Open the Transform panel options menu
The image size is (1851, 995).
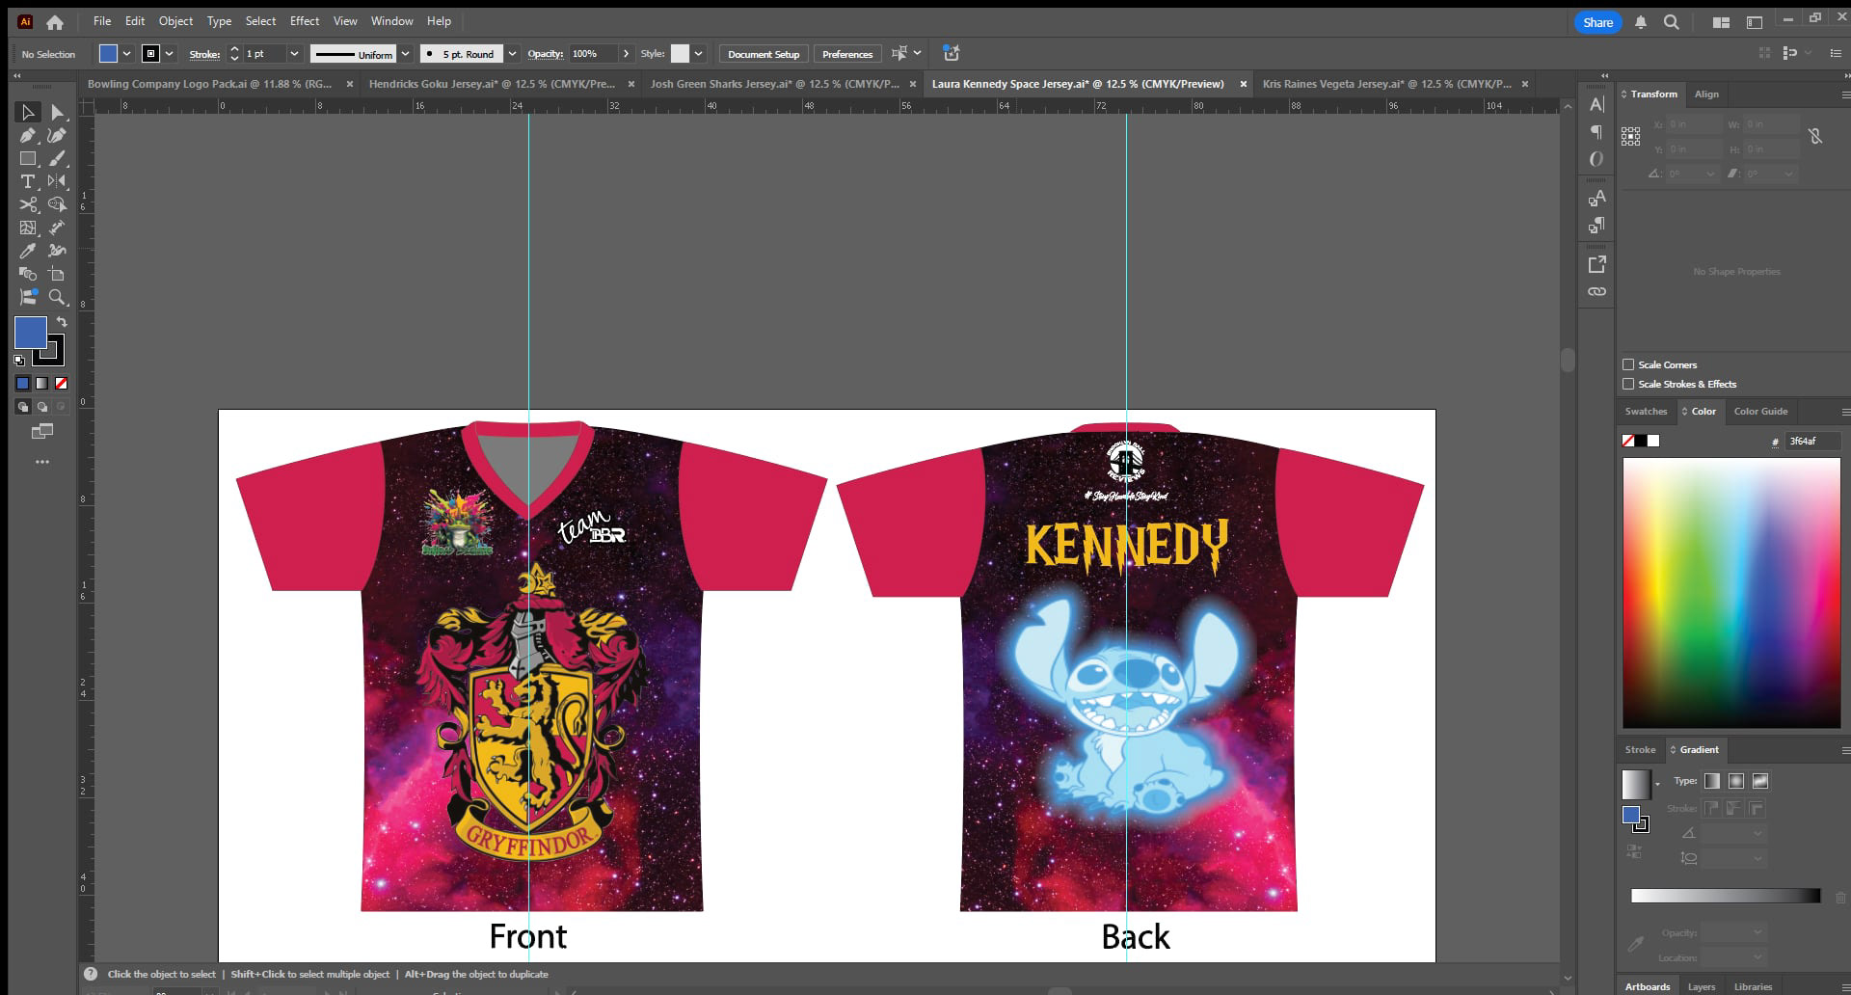pos(1845,94)
